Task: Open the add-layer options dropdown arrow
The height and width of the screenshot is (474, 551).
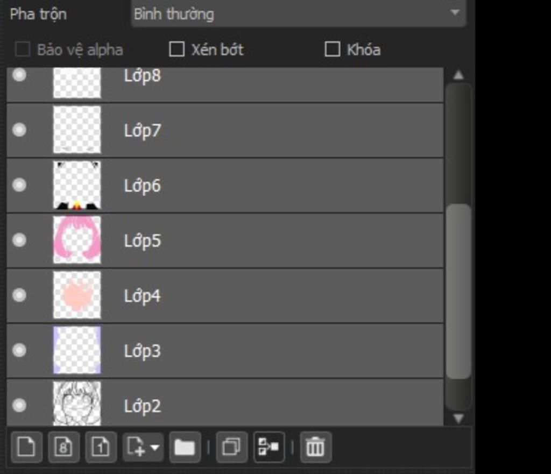Action: [154, 447]
